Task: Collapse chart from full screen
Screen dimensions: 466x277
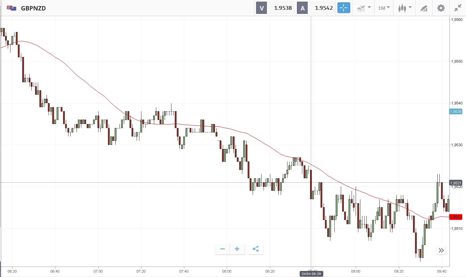Action: pyautogui.click(x=458, y=8)
